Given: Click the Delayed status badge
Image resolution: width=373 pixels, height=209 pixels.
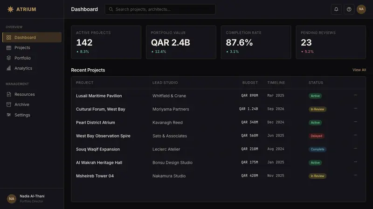Looking at the screenshot, I should (317, 136).
